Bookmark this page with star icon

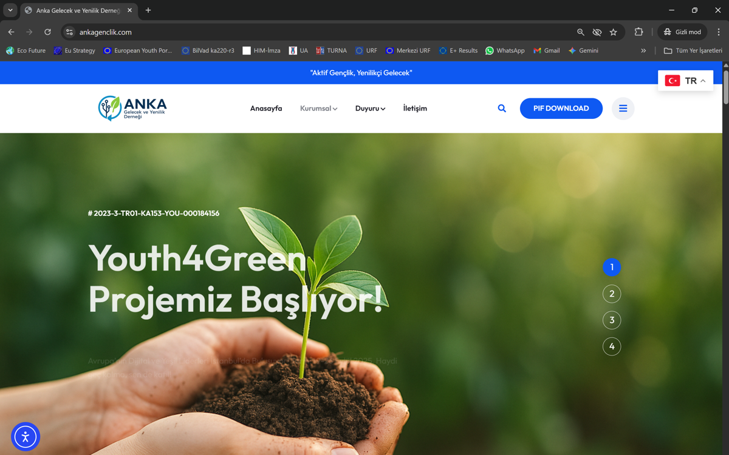(614, 32)
